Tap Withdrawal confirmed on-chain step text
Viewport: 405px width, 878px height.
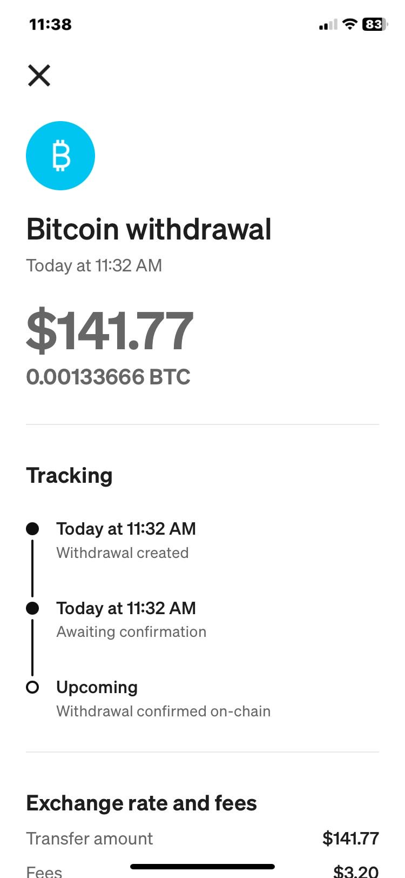coord(163,711)
